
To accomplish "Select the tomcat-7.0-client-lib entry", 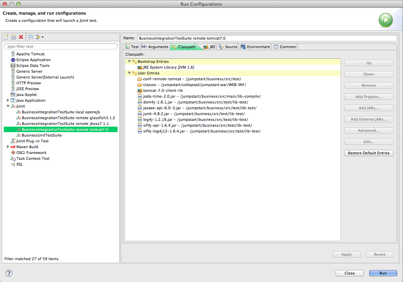I will (163, 90).
